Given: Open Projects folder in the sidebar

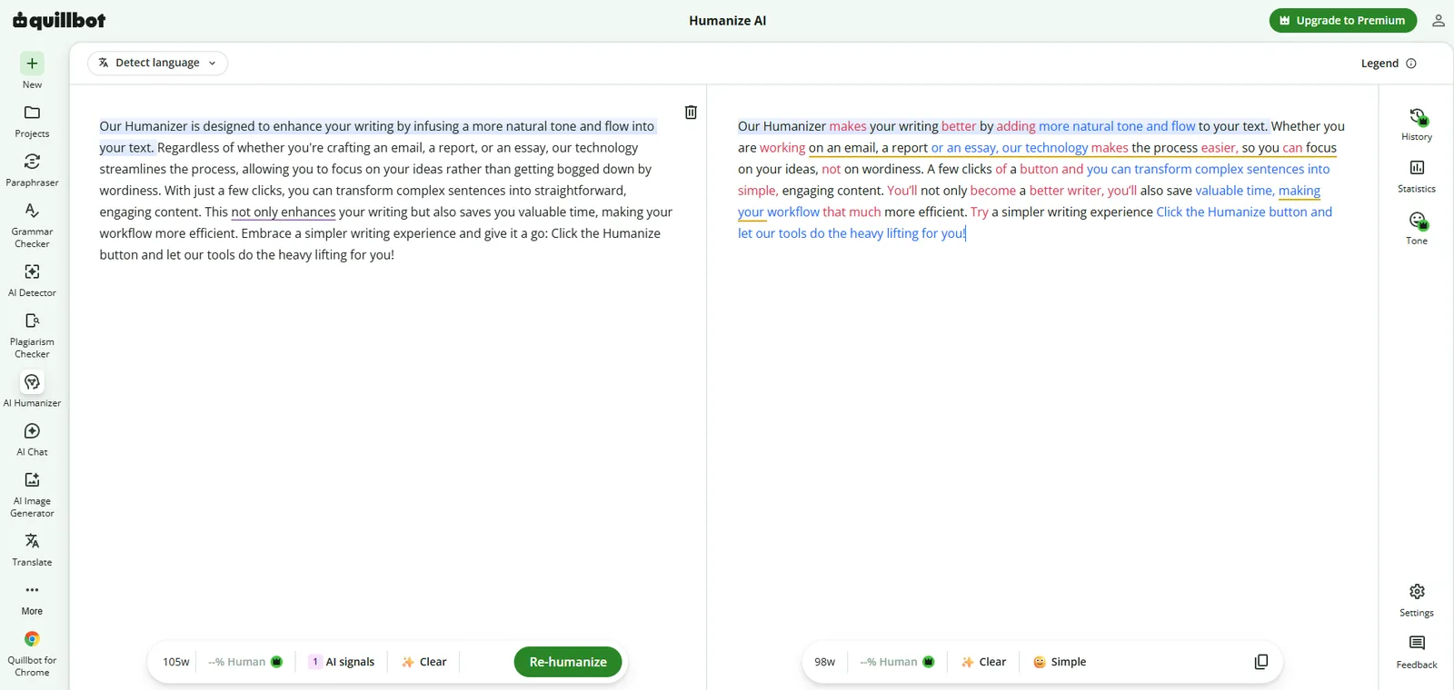Looking at the screenshot, I should pyautogui.click(x=32, y=121).
